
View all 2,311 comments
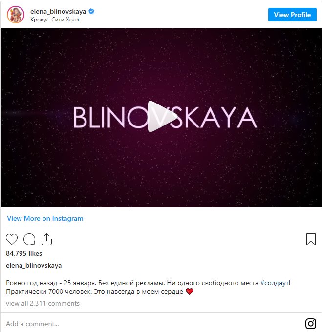click(43, 303)
